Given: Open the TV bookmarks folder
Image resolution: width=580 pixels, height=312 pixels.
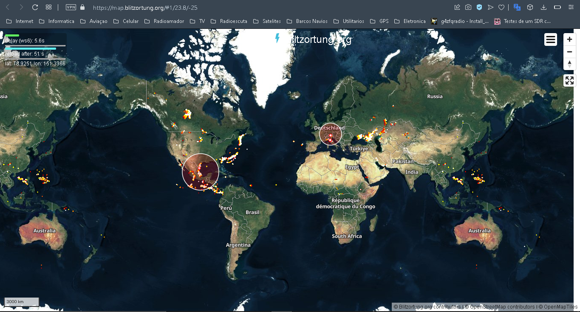Looking at the screenshot, I should click(x=197, y=21).
